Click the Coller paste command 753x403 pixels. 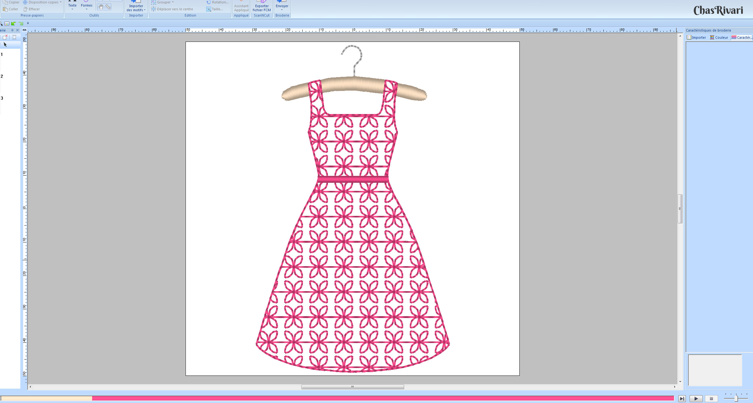11,9
